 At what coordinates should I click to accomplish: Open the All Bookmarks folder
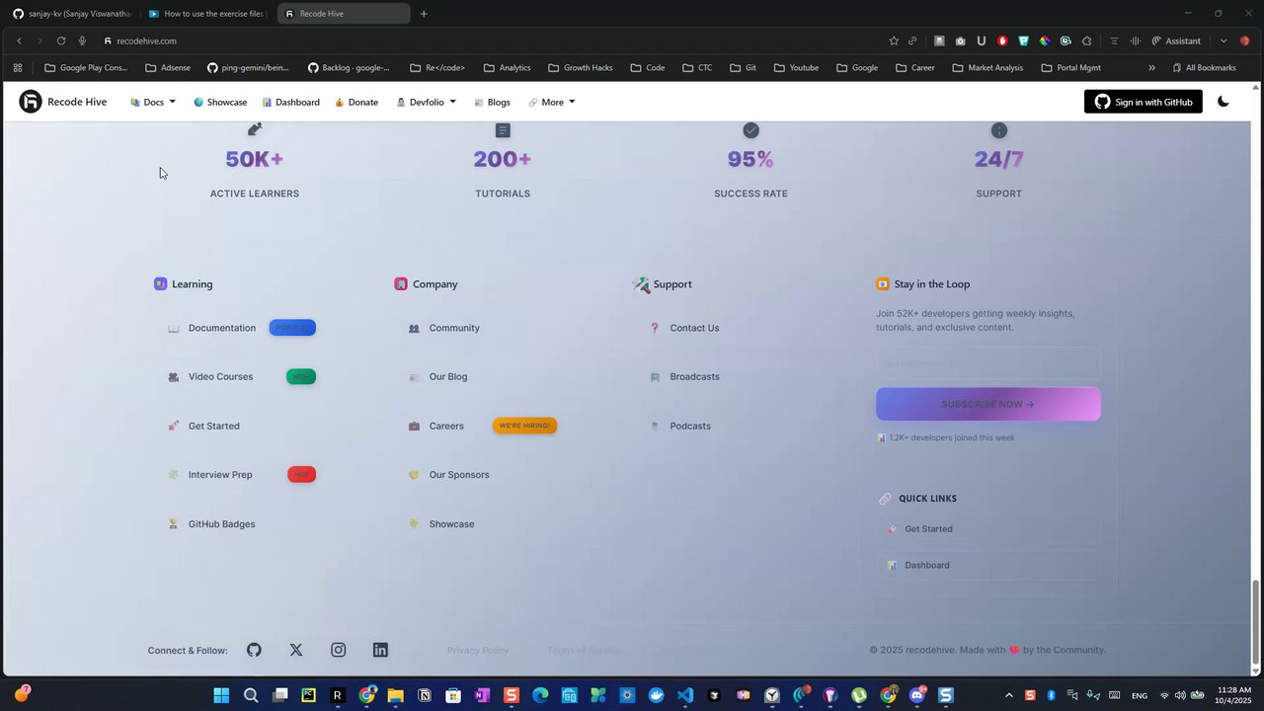pyautogui.click(x=1204, y=68)
